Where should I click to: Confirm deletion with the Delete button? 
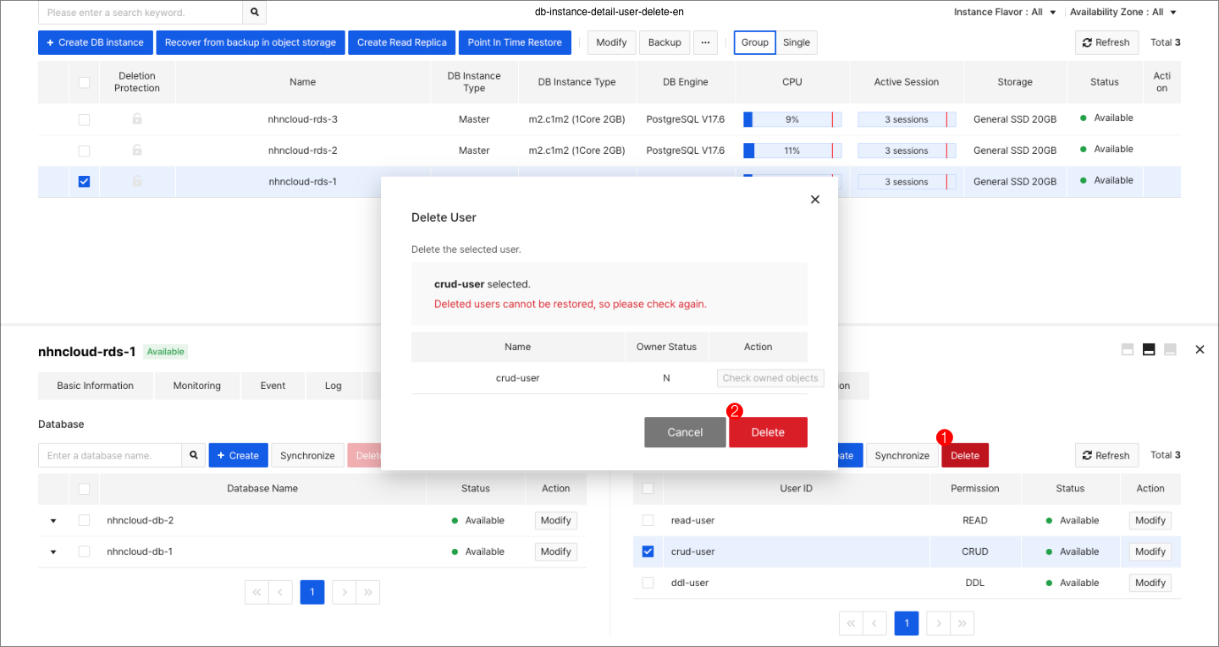768,432
